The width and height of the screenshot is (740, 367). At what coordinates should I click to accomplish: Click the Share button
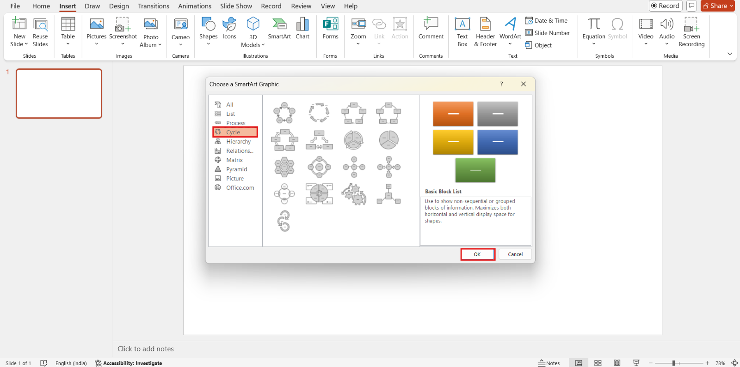click(x=718, y=6)
